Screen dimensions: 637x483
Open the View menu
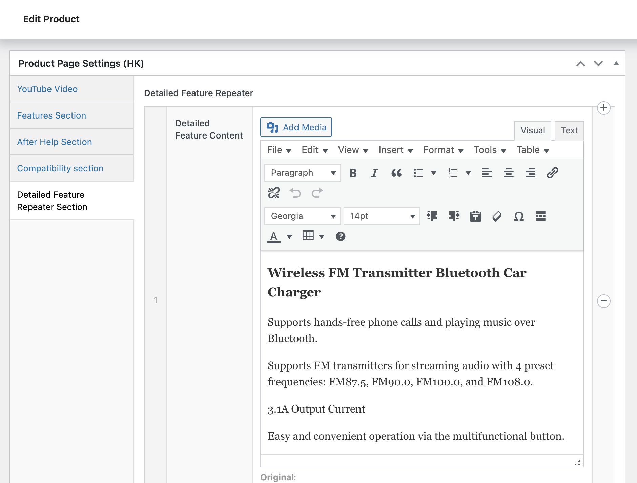353,150
